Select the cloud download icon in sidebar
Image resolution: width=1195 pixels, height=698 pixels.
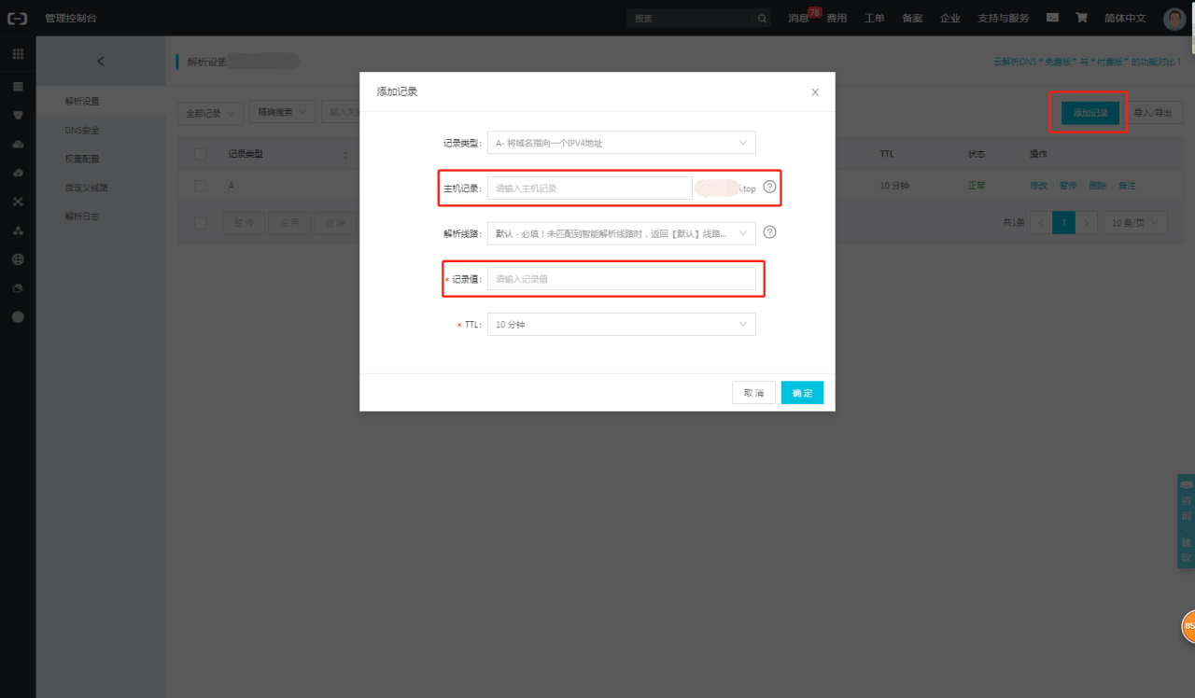tap(18, 173)
